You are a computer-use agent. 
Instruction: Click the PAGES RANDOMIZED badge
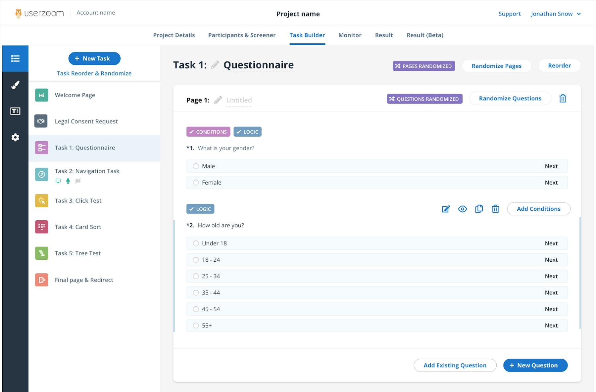tap(424, 66)
